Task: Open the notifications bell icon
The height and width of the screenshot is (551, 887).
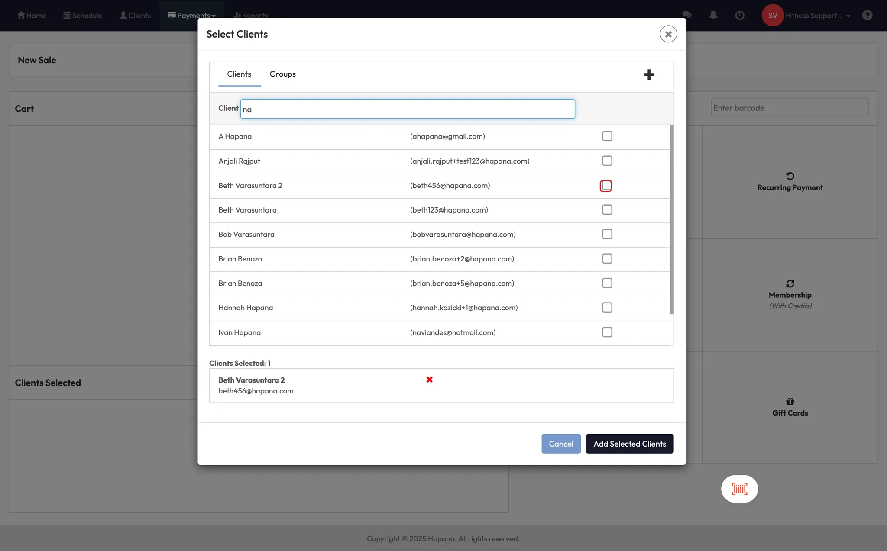Action: [x=713, y=16]
